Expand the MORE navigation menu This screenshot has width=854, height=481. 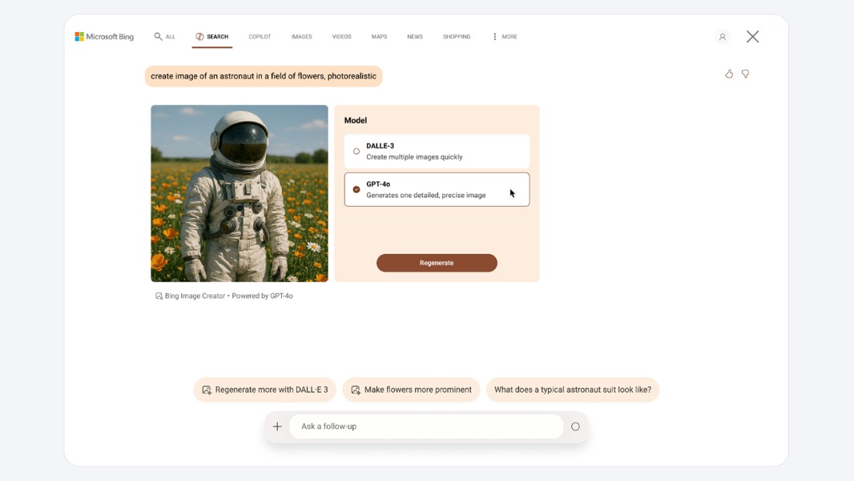(x=505, y=36)
